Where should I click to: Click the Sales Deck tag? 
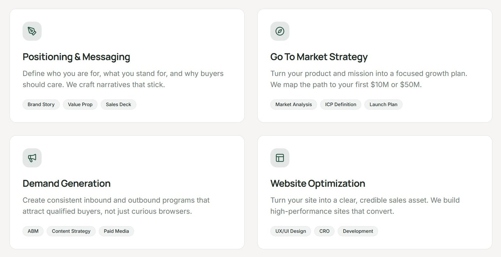click(x=118, y=105)
